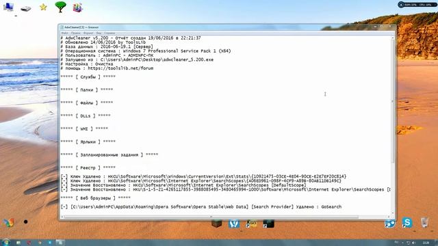Viewport: 438px width, 246px height.
Task: Click the blue pinned taskbar icon
Action: coord(50,243)
